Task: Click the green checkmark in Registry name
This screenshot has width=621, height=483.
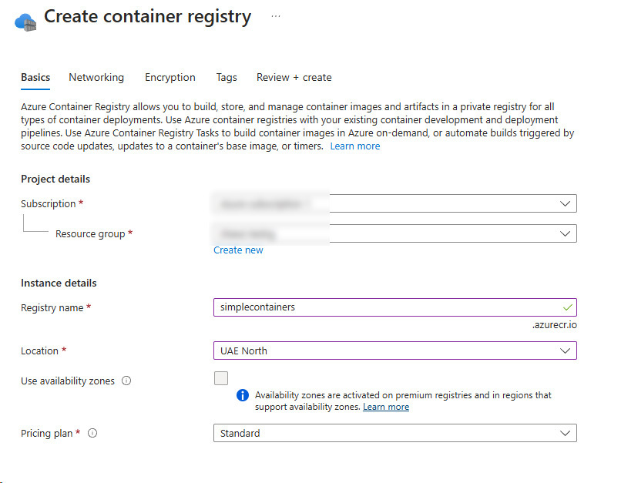Action: (x=568, y=307)
